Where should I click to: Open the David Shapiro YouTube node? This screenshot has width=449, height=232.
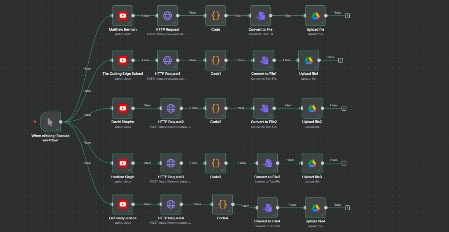coord(123,108)
